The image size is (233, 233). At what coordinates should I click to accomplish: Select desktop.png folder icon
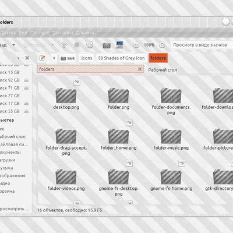pos(66,96)
